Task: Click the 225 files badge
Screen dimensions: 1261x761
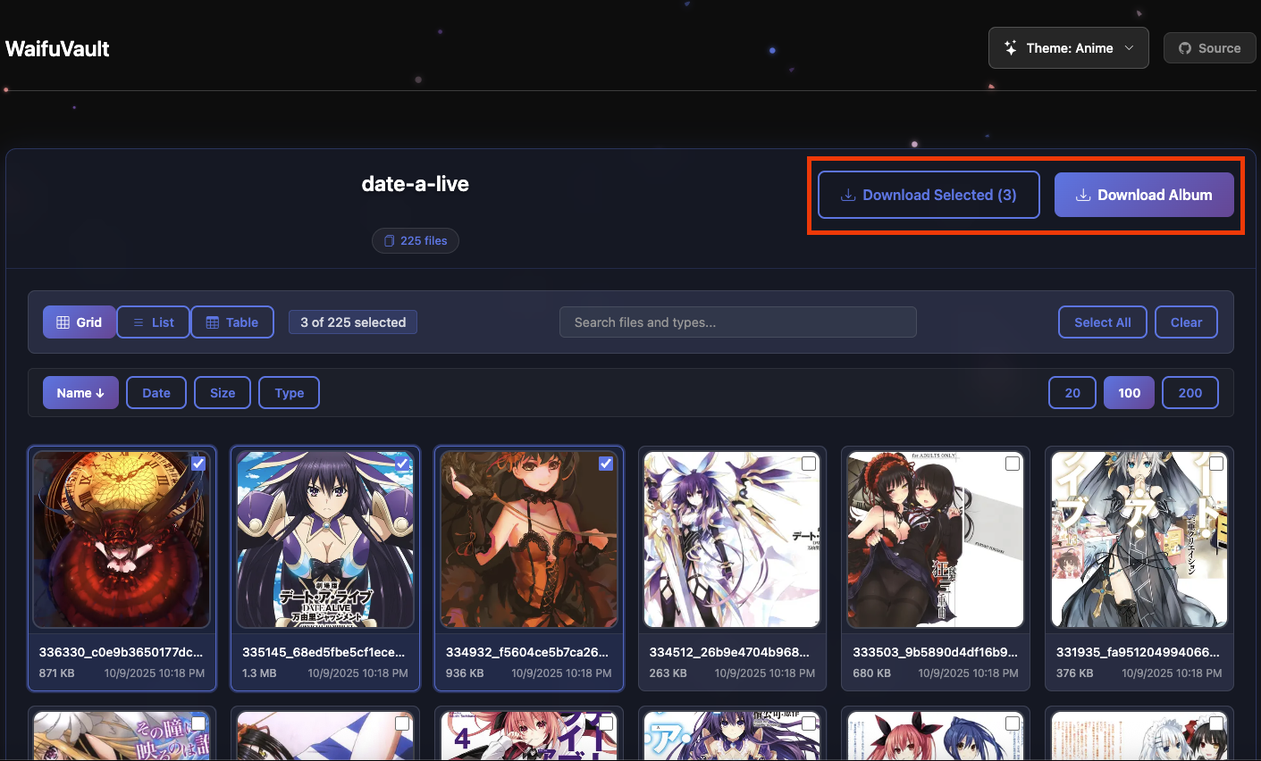Action: click(x=416, y=240)
